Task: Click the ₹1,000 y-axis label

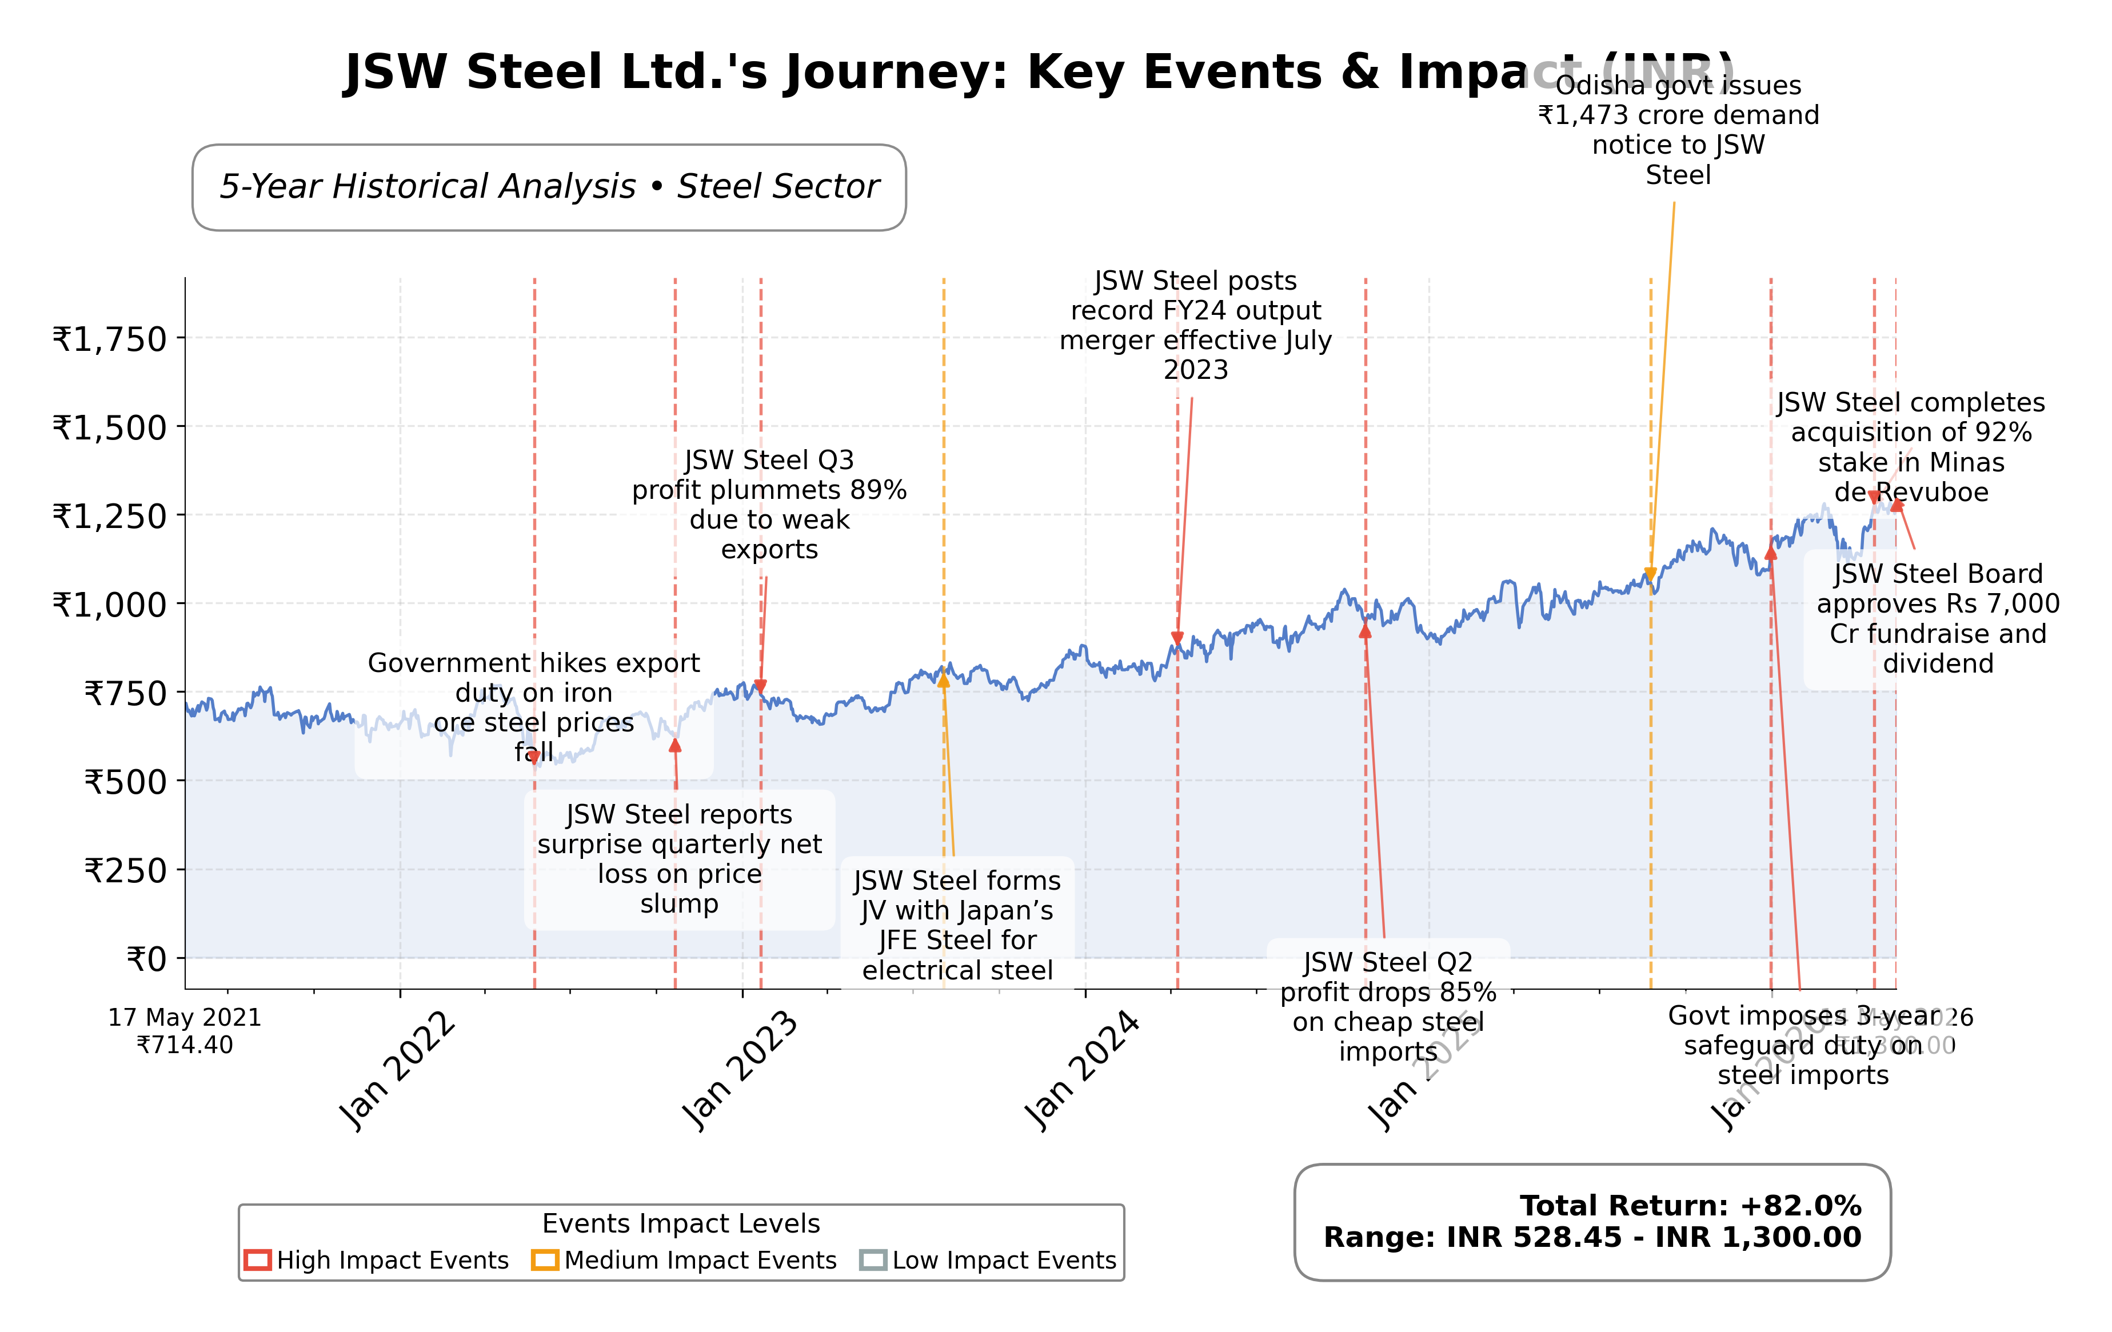Action: (110, 604)
